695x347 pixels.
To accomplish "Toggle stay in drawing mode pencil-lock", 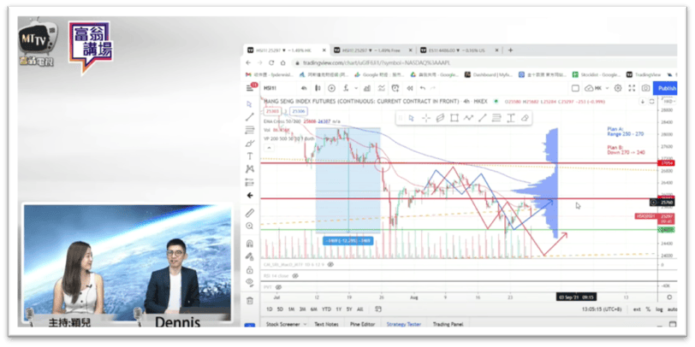I will click(250, 256).
